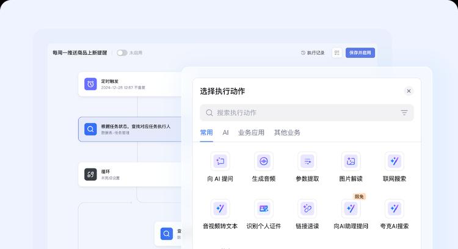Click the 数据表-任务管理 subtitle
Viewport: 458px width, 249px height.
tap(115, 133)
